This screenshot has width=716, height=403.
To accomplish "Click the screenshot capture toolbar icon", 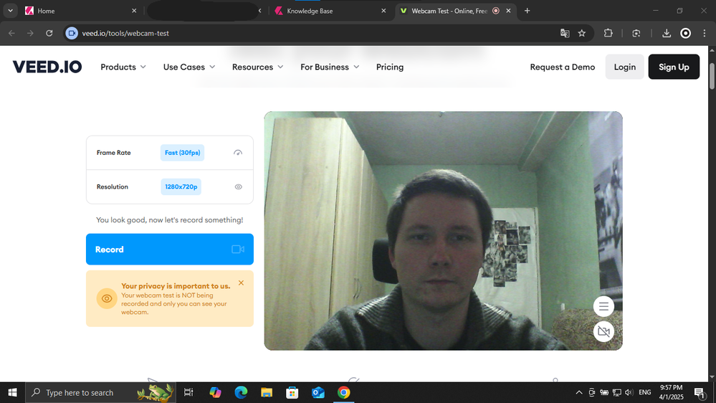I will tap(636, 33).
